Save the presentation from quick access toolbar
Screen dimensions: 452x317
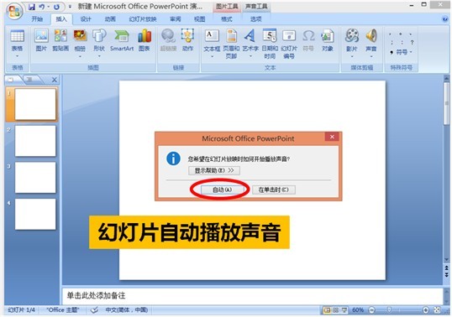click(x=32, y=7)
